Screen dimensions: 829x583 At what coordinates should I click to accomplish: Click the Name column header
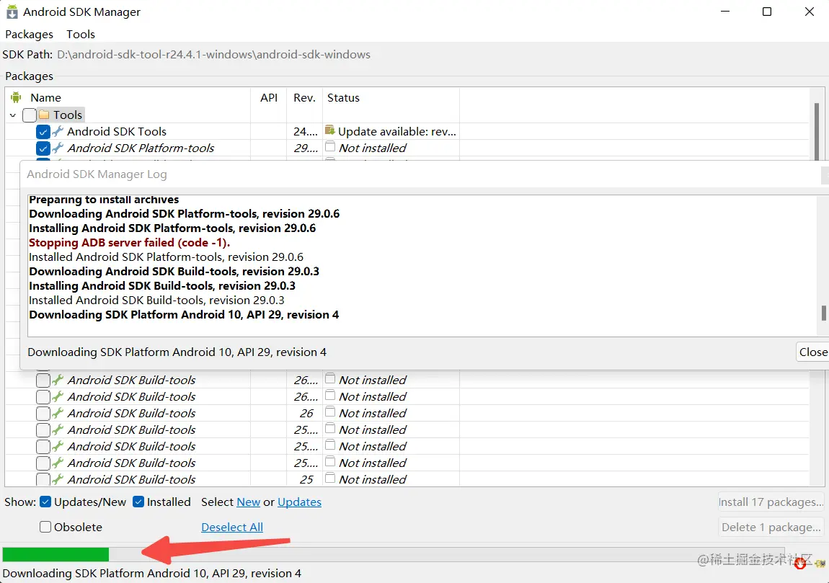pos(45,97)
